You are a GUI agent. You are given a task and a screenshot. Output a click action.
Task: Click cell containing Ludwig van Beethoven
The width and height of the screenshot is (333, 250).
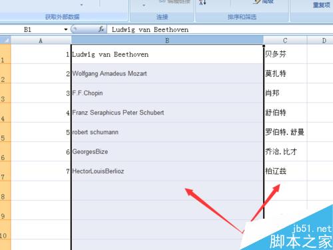(x=167, y=54)
